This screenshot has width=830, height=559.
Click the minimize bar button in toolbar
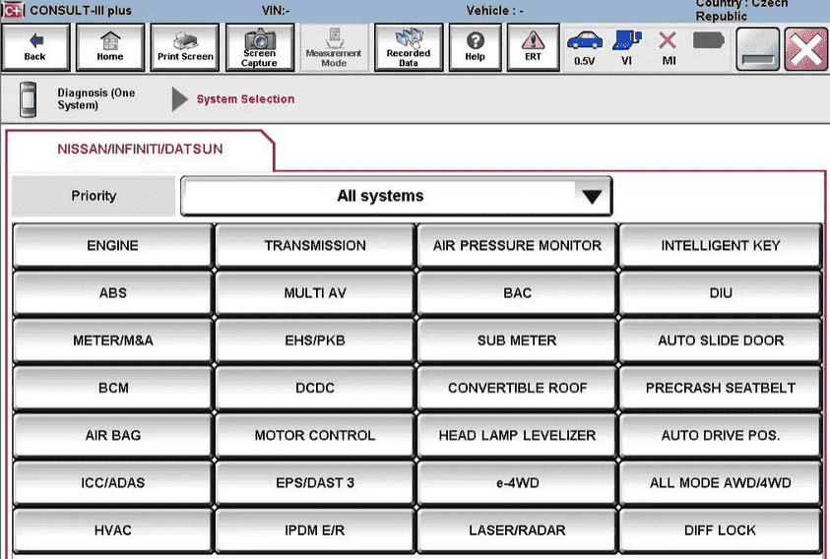757,48
